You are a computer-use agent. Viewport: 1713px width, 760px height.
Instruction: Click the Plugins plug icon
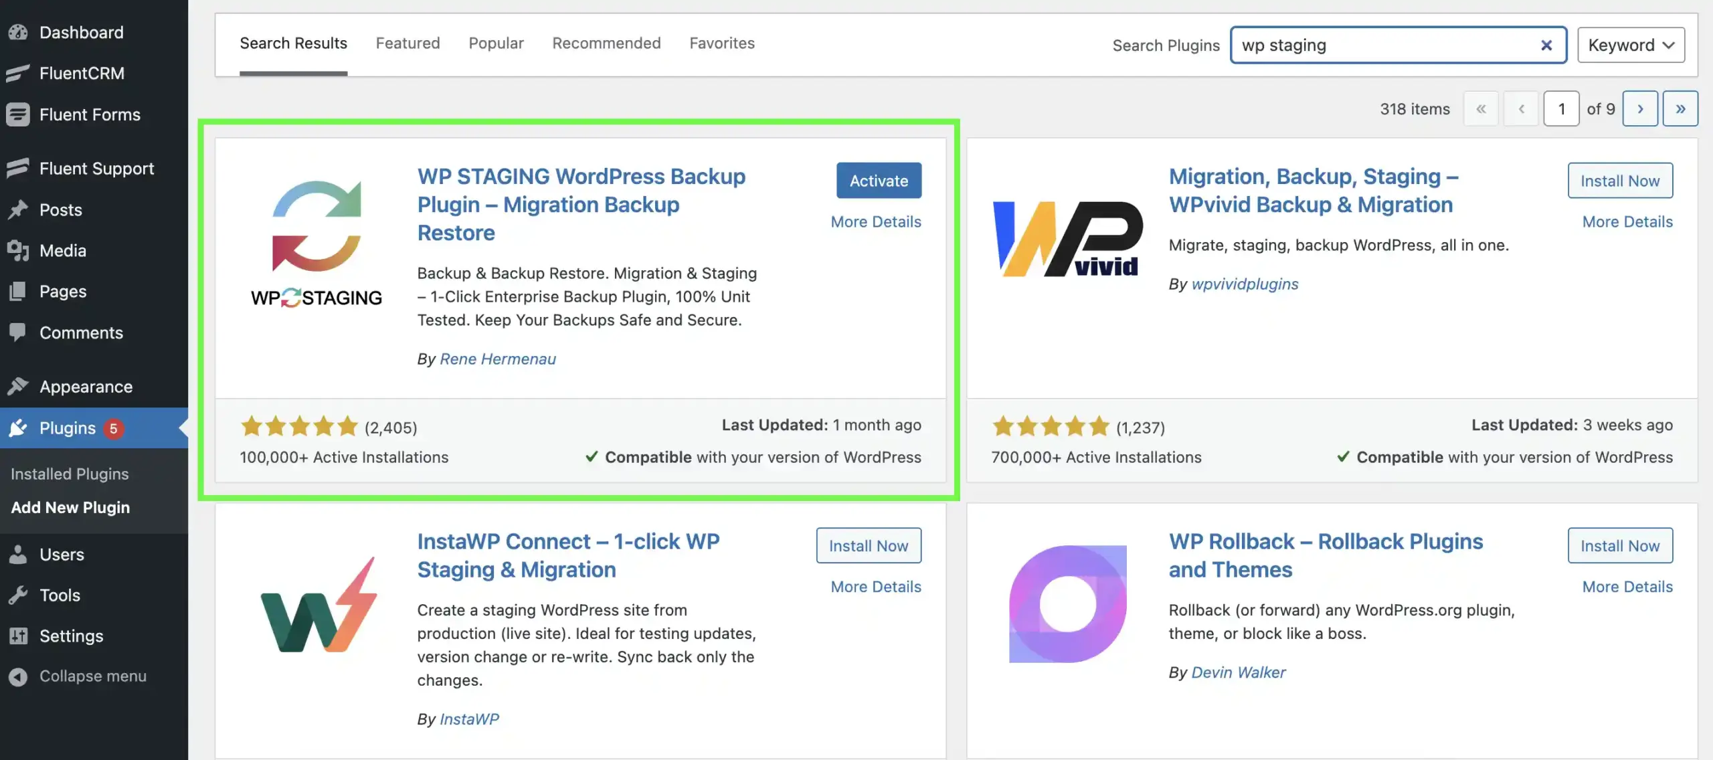click(x=18, y=427)
